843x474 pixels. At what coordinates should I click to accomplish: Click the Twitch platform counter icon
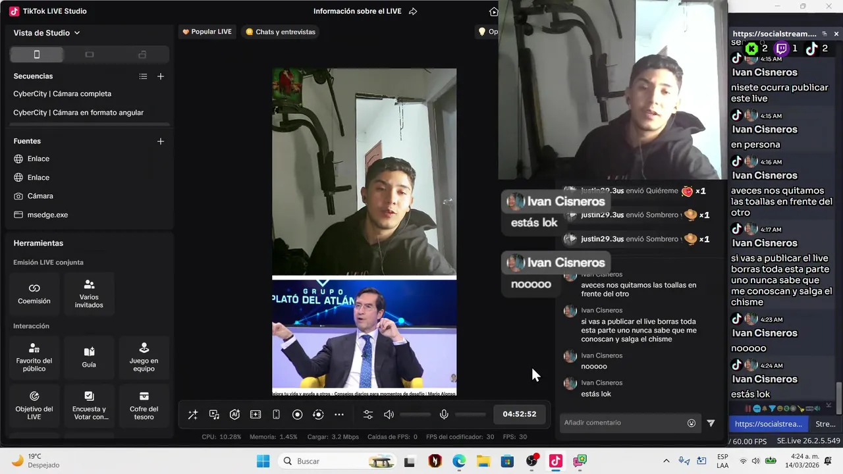pyautogui.click(x=782, y=48)
